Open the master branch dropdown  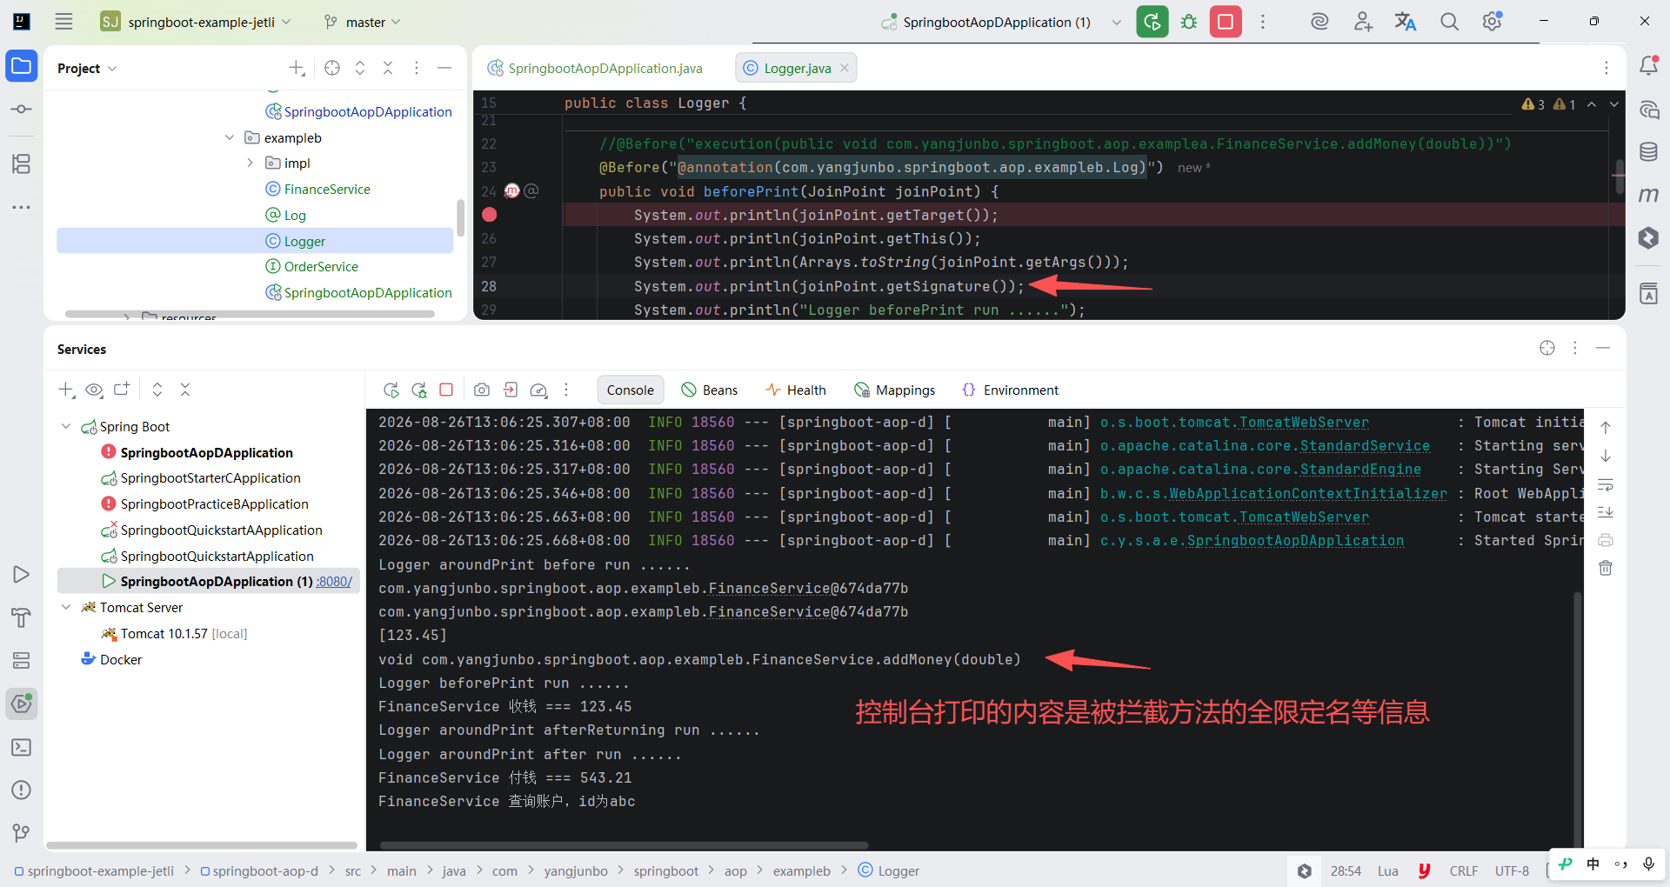click(363, 22)
